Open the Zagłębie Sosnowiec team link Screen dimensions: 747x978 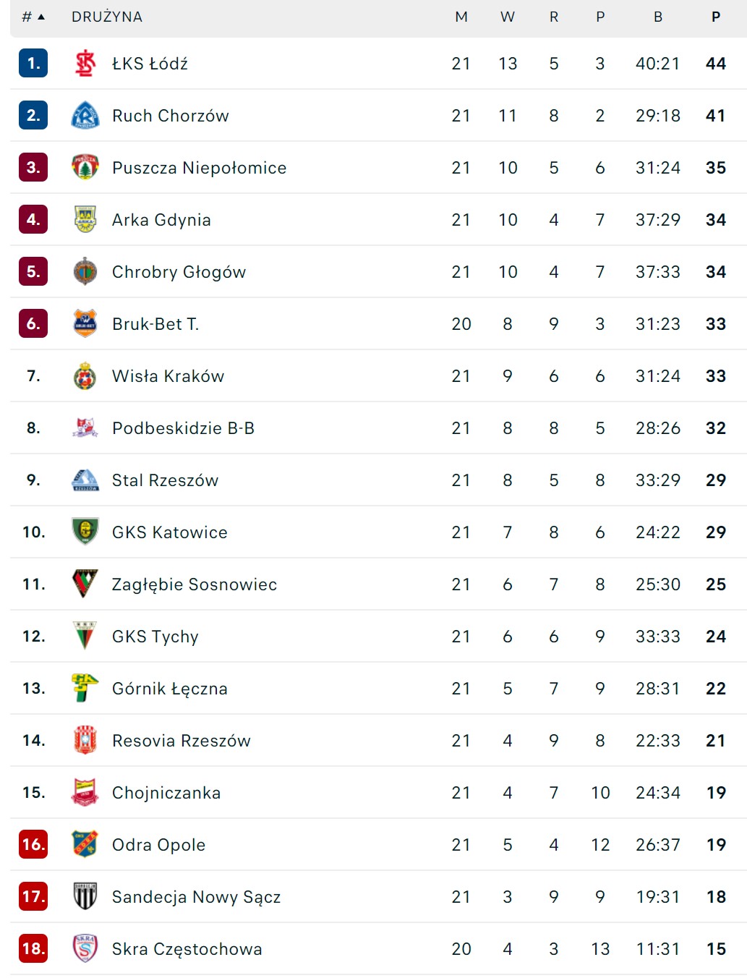pos(195,584)
